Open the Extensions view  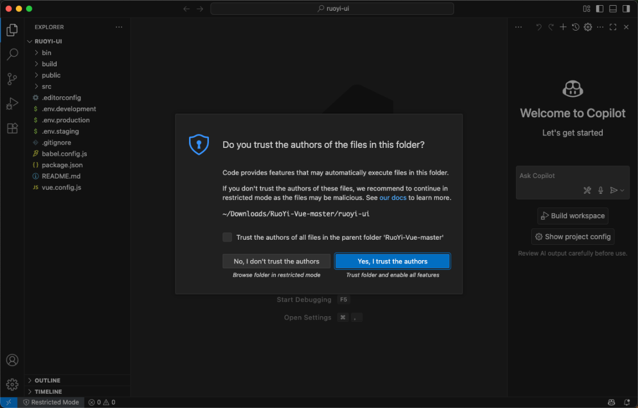point(12,129)
